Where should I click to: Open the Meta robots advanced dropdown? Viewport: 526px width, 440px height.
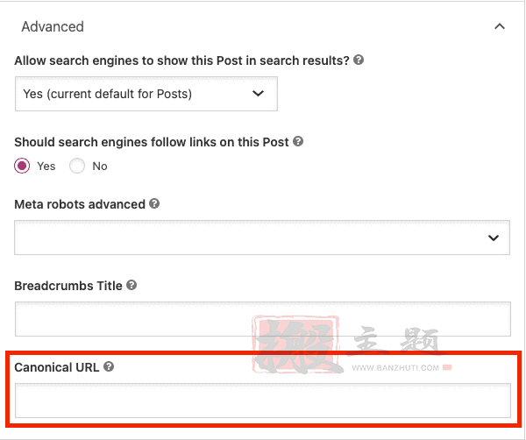pyautogui.click(x=262, y=238)
